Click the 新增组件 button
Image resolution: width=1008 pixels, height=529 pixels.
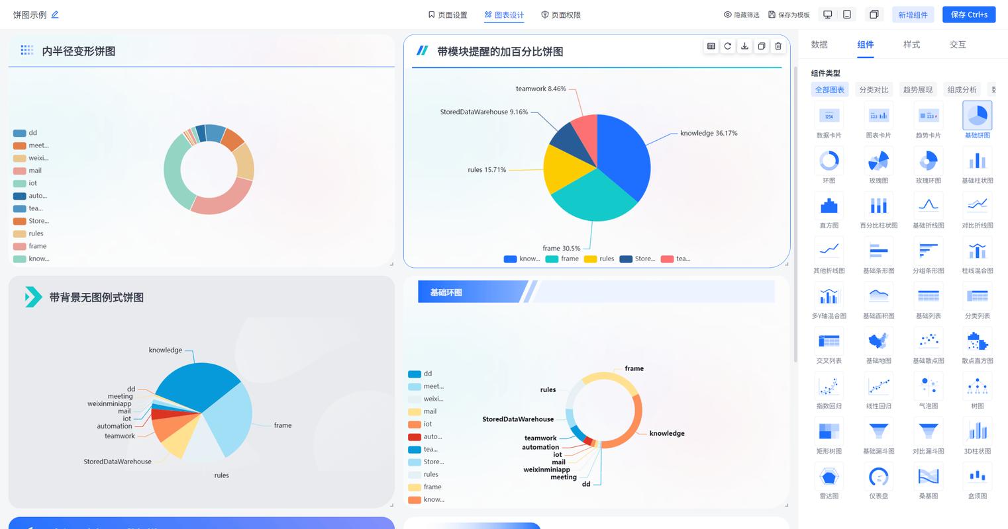(x=913, y=14)
